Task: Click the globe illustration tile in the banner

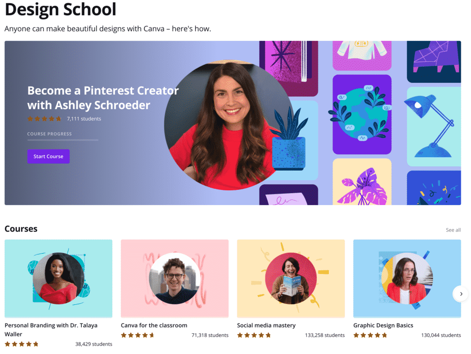Action: click(362, 114)
